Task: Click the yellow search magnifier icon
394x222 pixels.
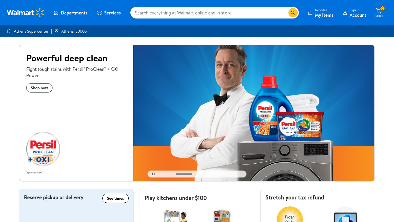Action: click(x=293, y=13)
